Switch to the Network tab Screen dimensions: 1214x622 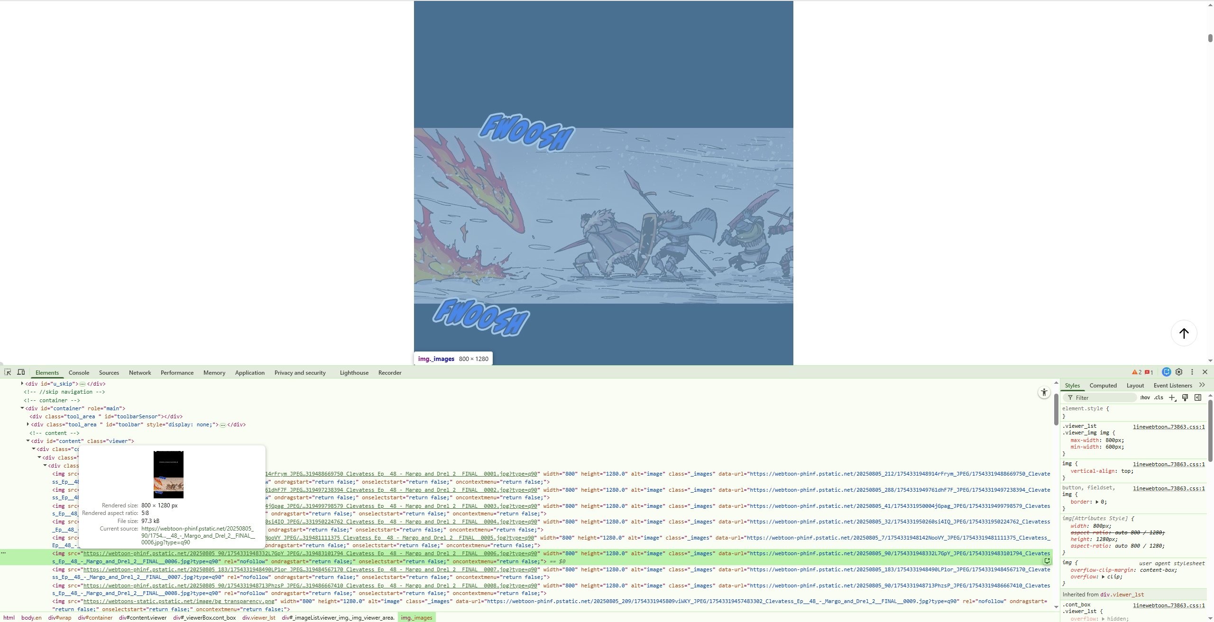pos(140,373)
